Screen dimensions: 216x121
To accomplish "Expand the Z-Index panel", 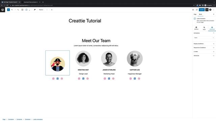I will click(204, 52).
